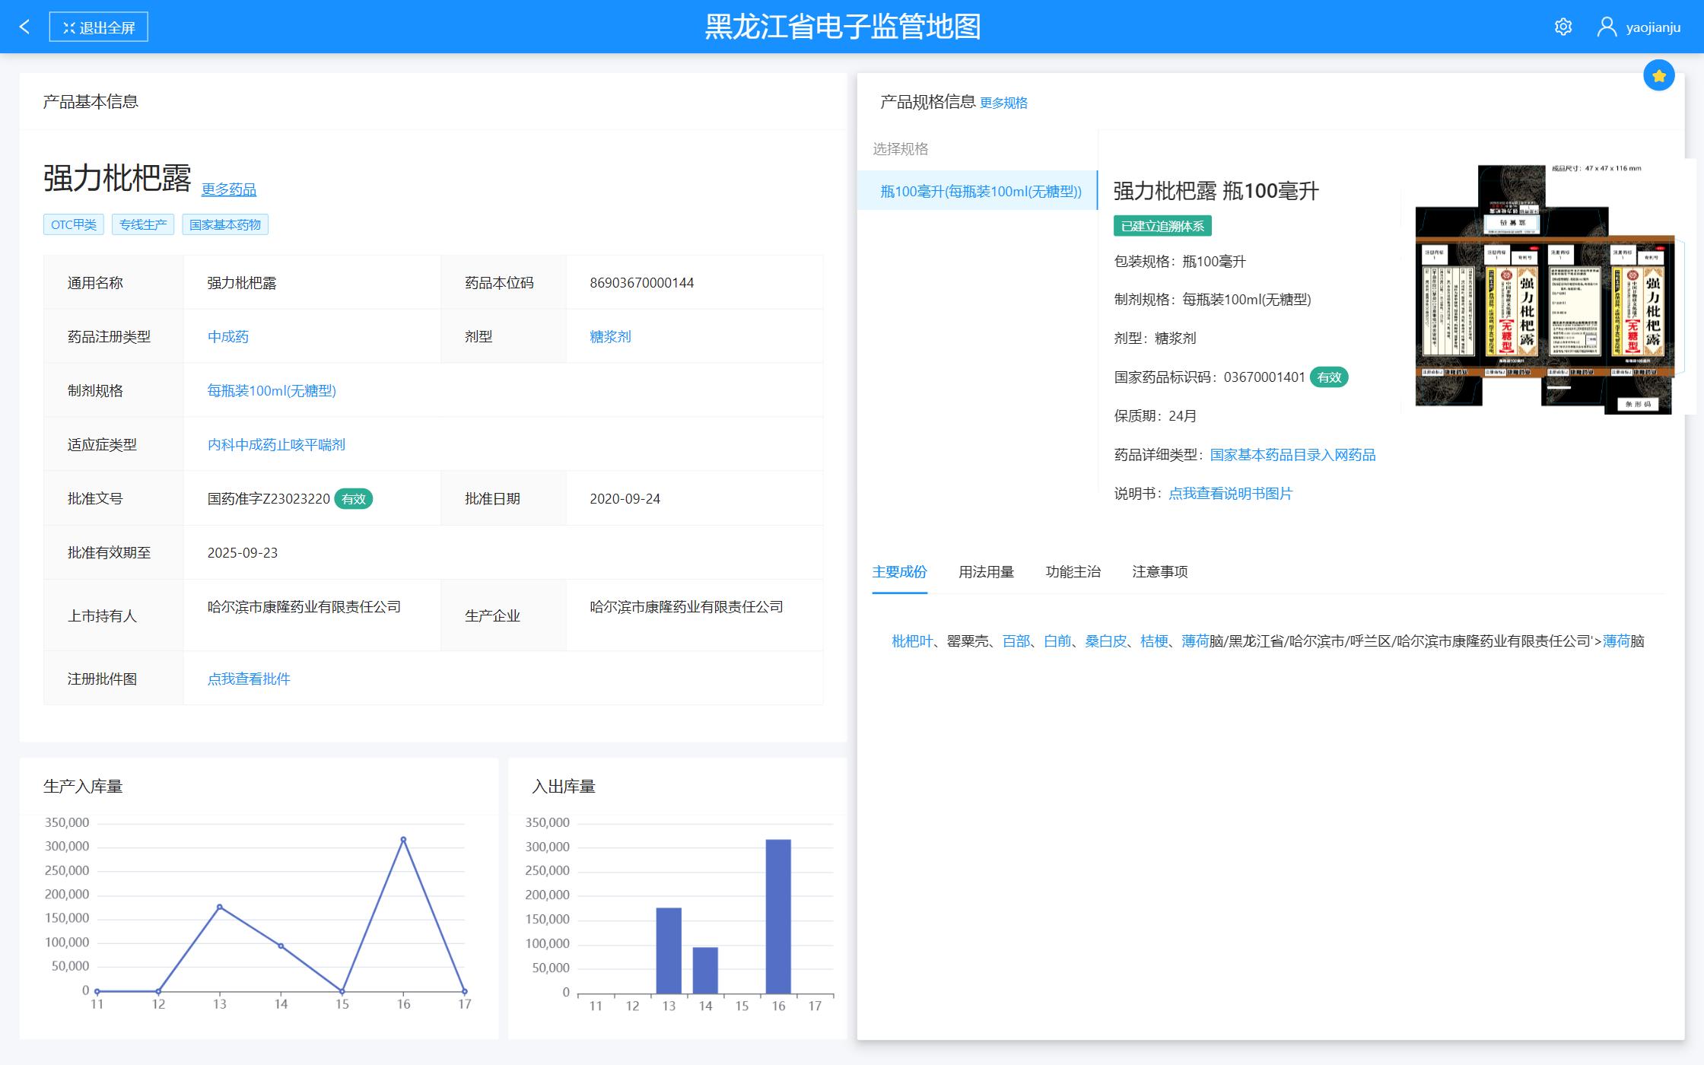Click the 入出库量 chart title
The width and height of the screenshot is (1704, 1065).
pyautogui.click(x=563, y=787)
